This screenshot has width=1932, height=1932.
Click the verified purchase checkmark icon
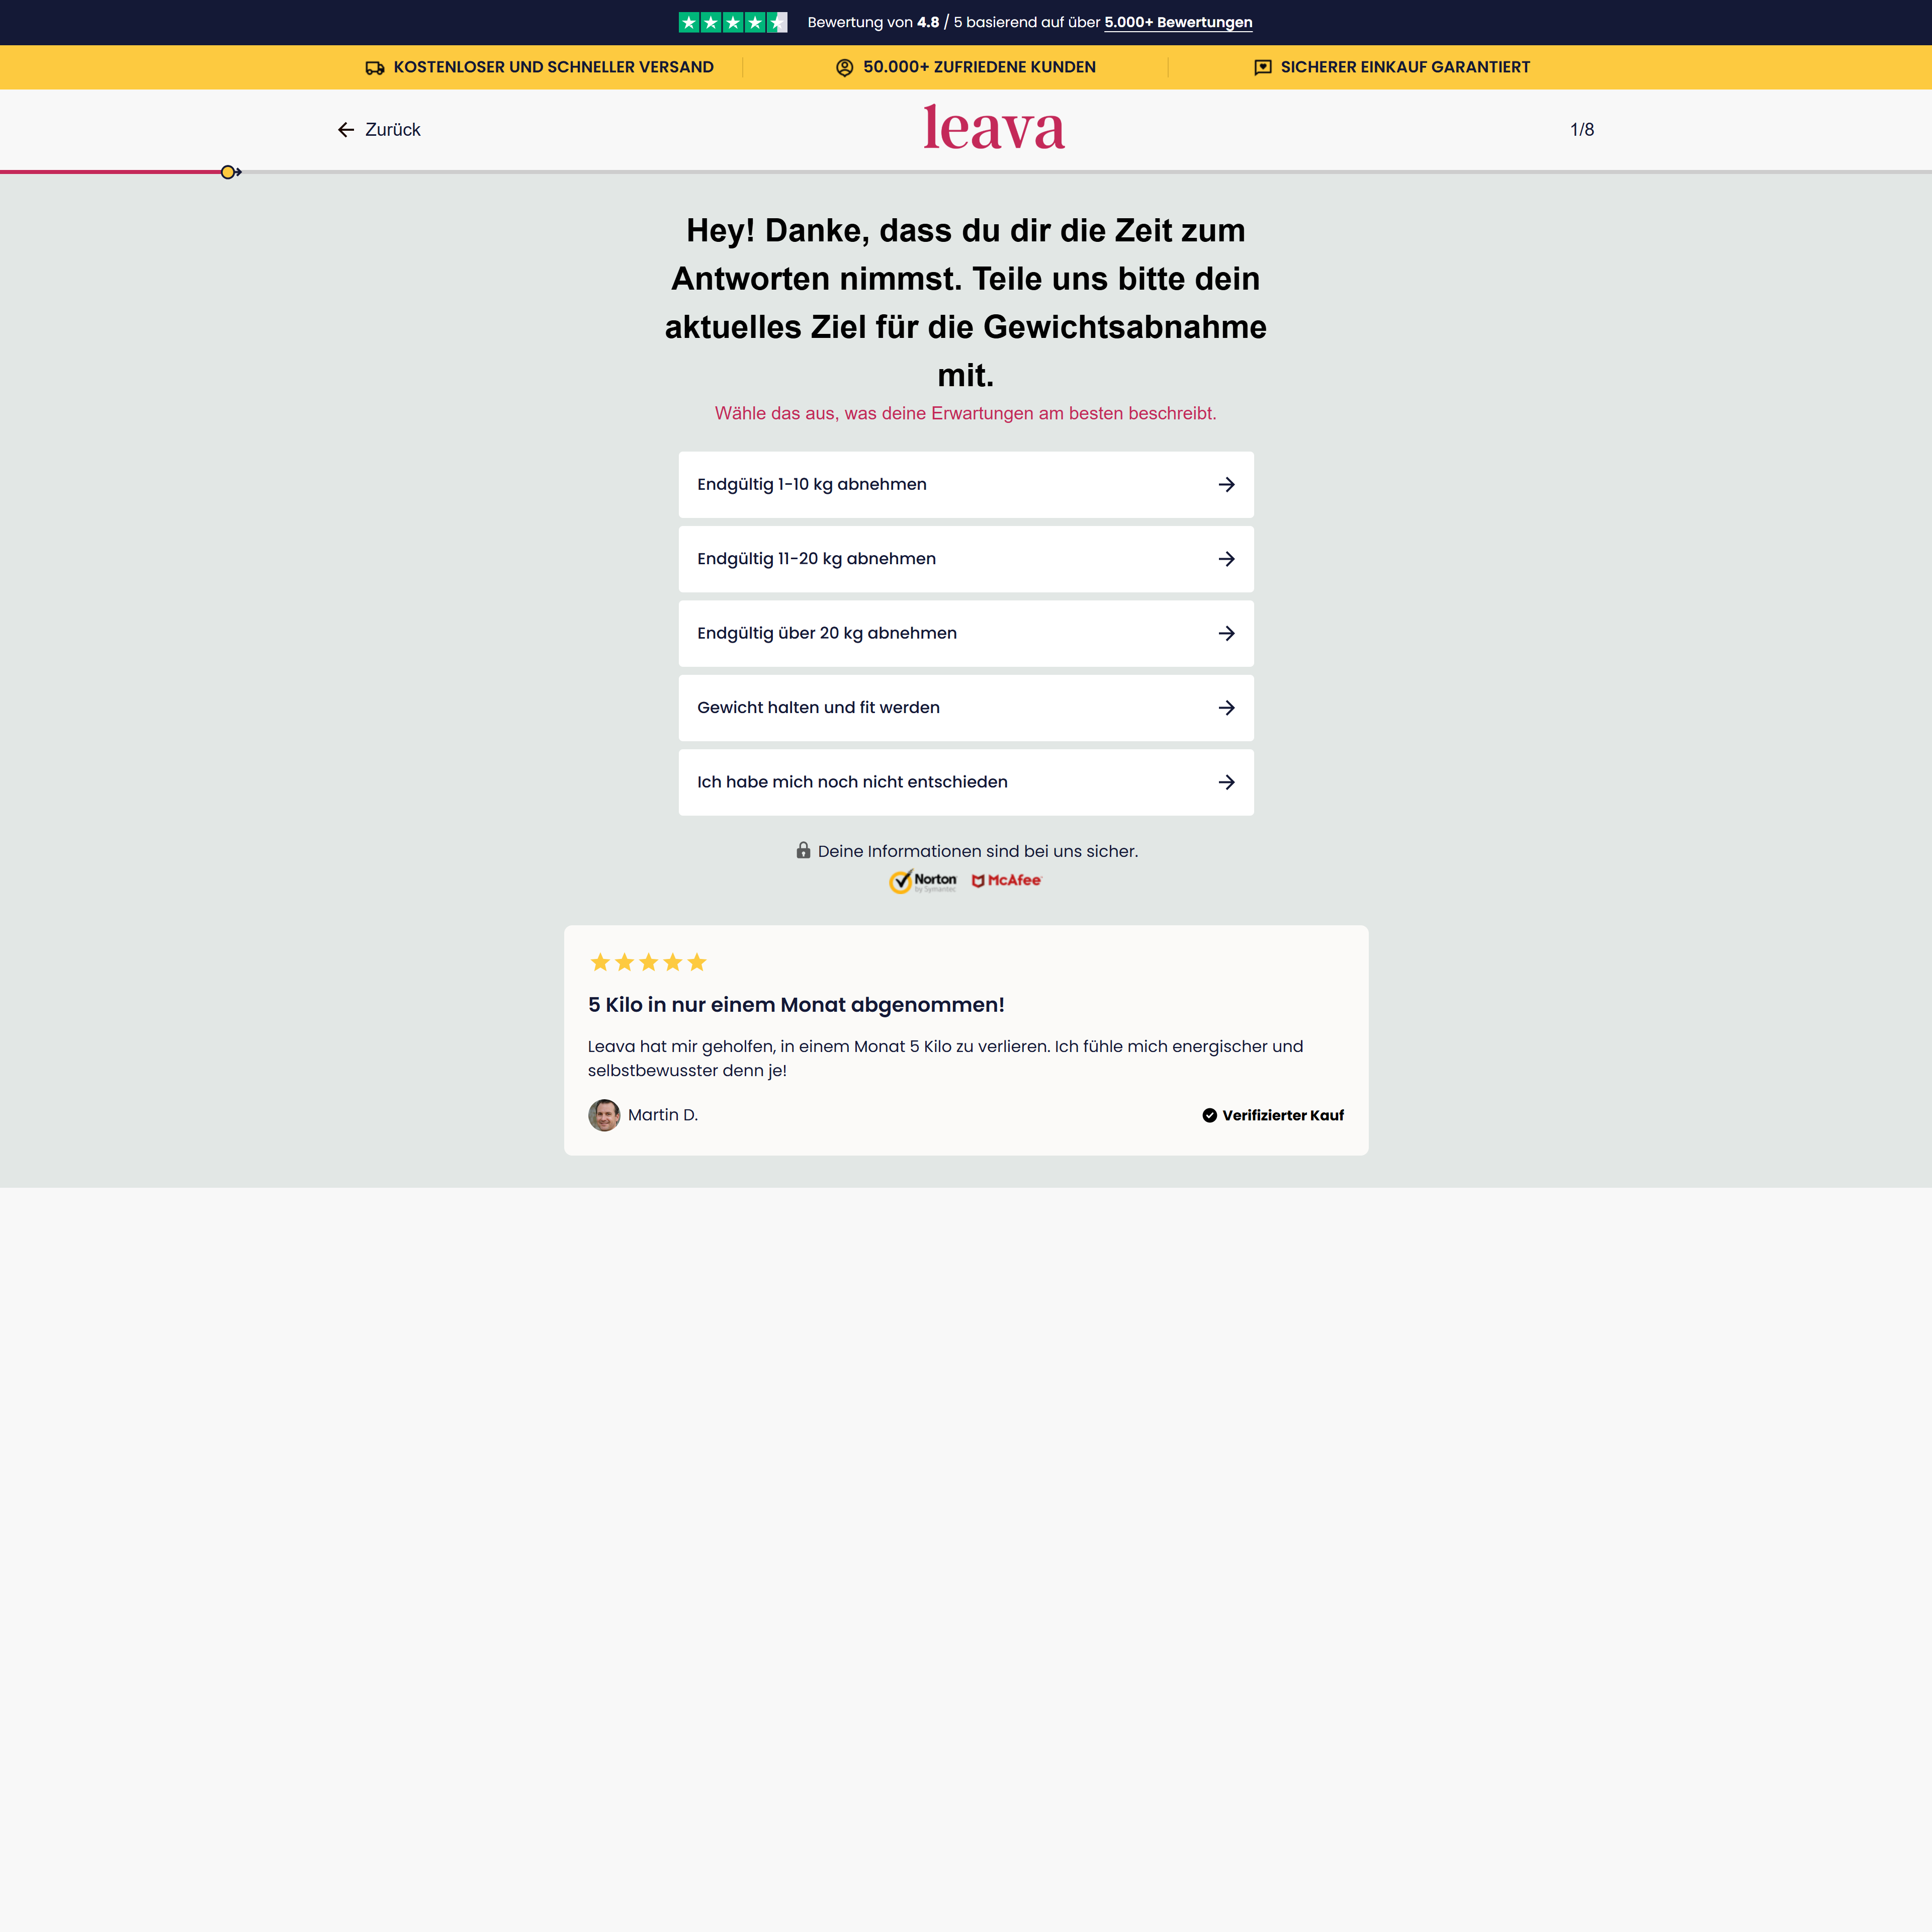pos(1209,1115)
